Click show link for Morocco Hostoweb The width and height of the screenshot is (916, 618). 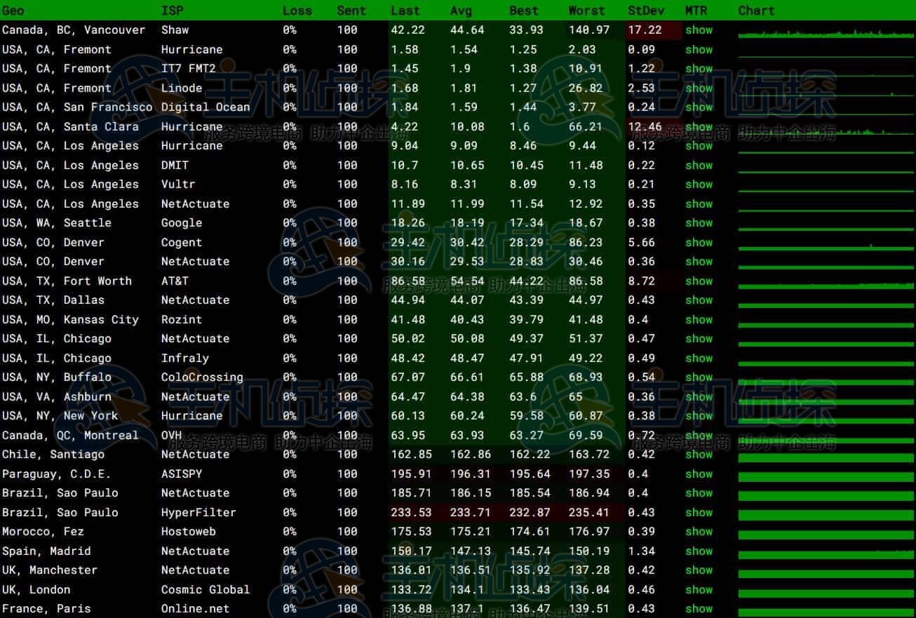(x=699, y=532)
